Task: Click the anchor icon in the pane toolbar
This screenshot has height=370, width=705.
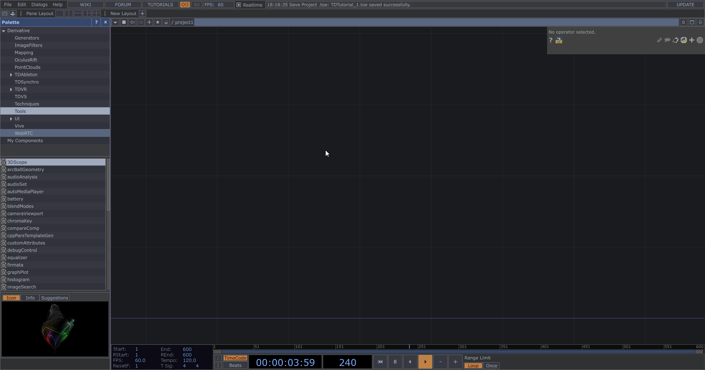Action: coord(12,13)
